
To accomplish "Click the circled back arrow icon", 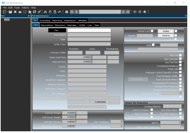I will 135,12.
